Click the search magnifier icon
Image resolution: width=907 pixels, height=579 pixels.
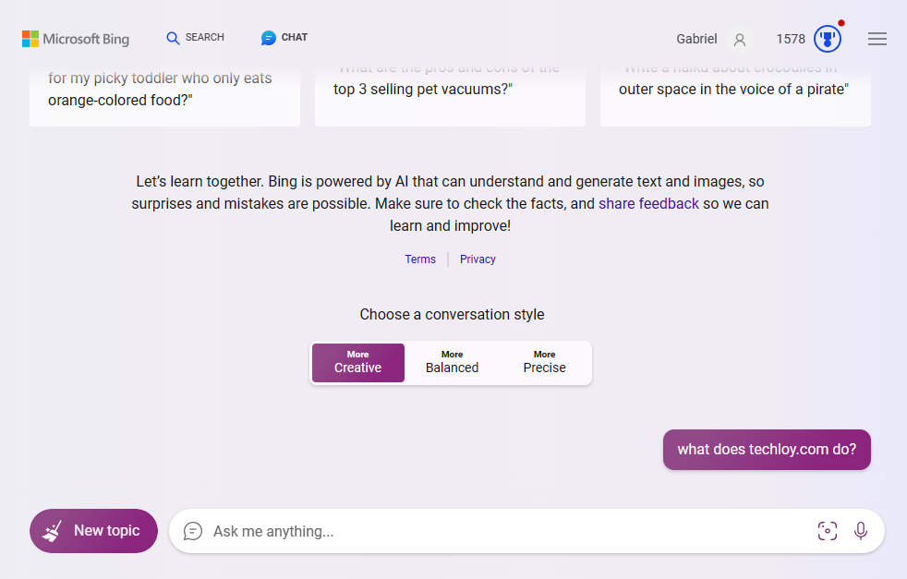click(x=173, y=38)
